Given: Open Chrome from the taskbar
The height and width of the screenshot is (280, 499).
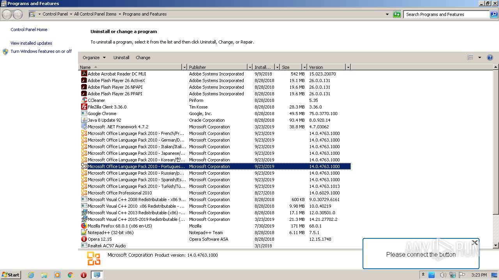Looking at the screenshot, I should coord(70,275).
